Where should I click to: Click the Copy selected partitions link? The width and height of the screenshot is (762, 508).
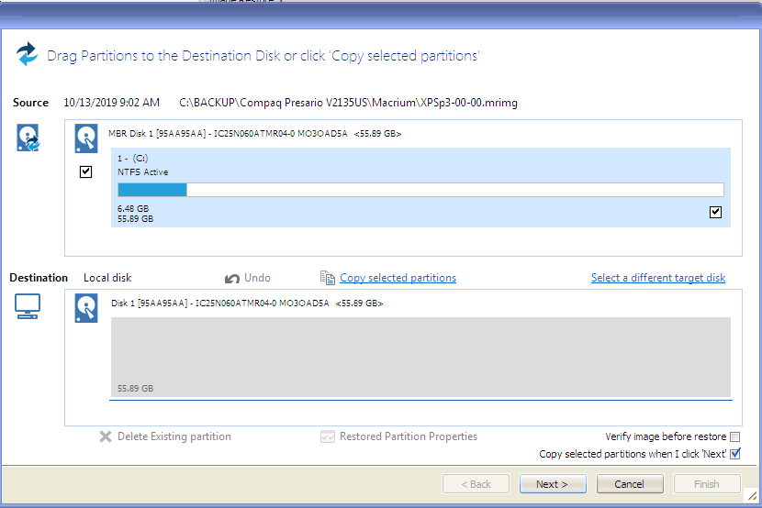(x=398, y=278)
